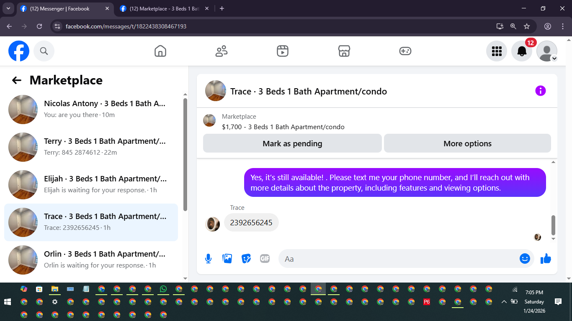Open Elijah conversation in the list
Viewport: 572px width, 321px height.
[x=91, y=185]
